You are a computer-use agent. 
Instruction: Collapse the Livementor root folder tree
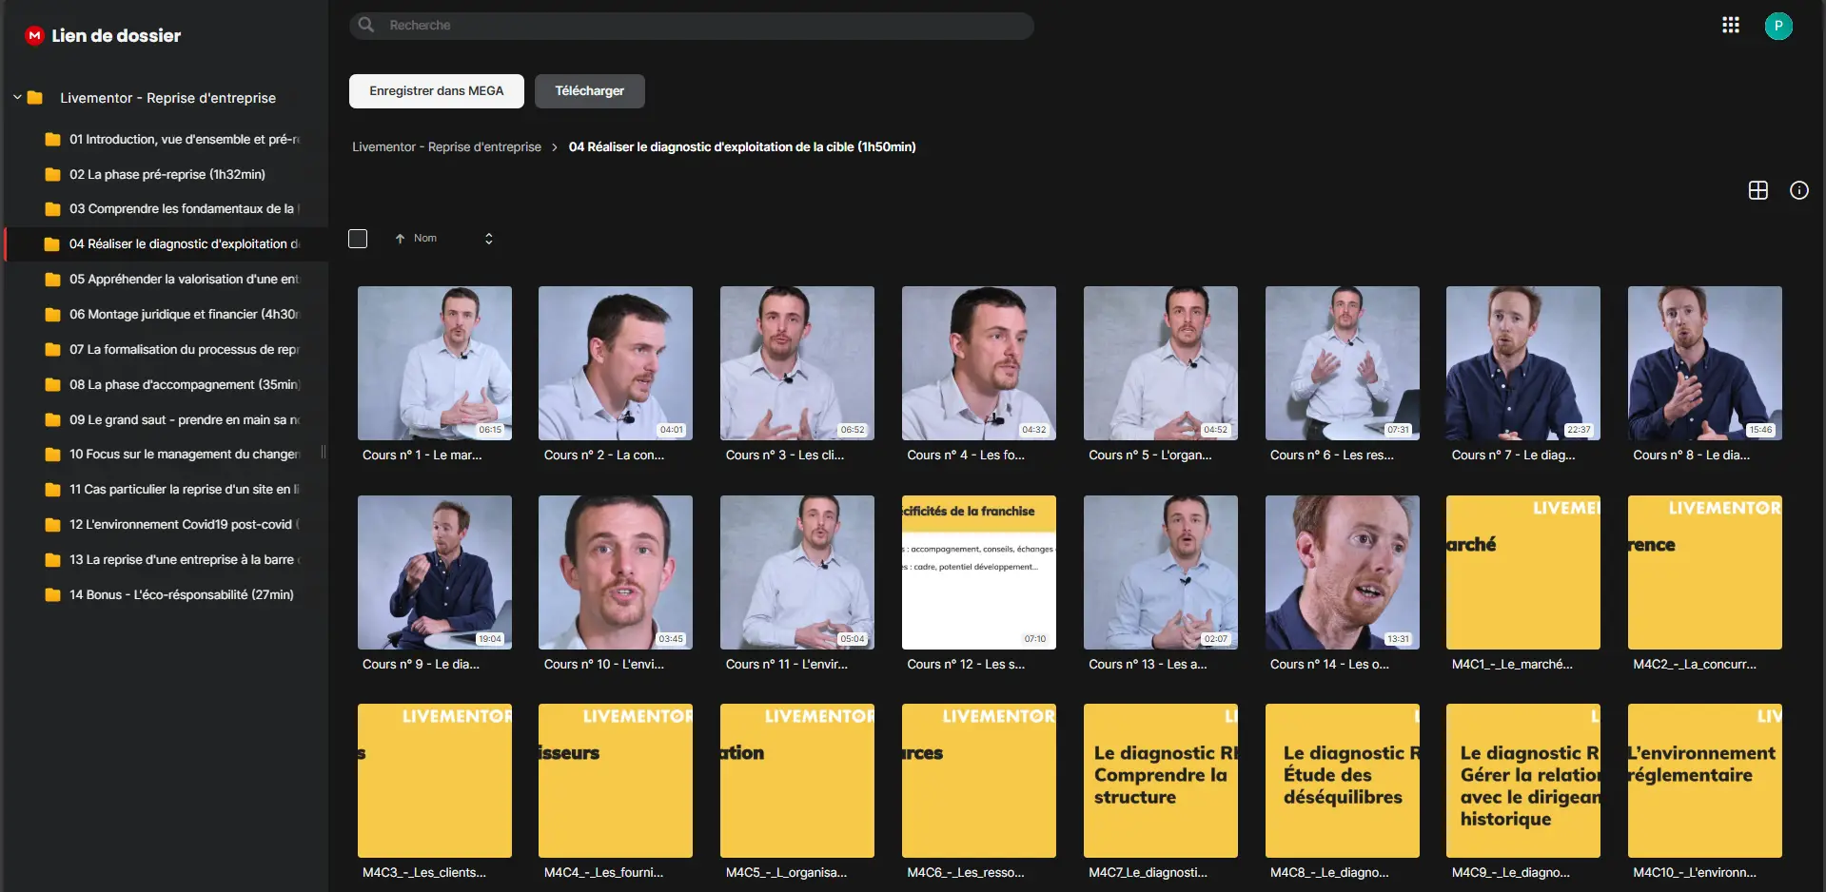click(x=17, y=97)
